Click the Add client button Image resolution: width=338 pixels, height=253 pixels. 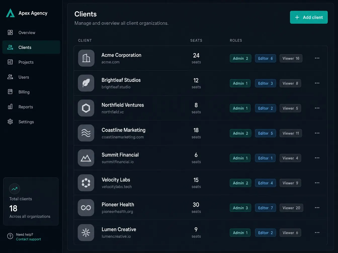pos(309,17)
